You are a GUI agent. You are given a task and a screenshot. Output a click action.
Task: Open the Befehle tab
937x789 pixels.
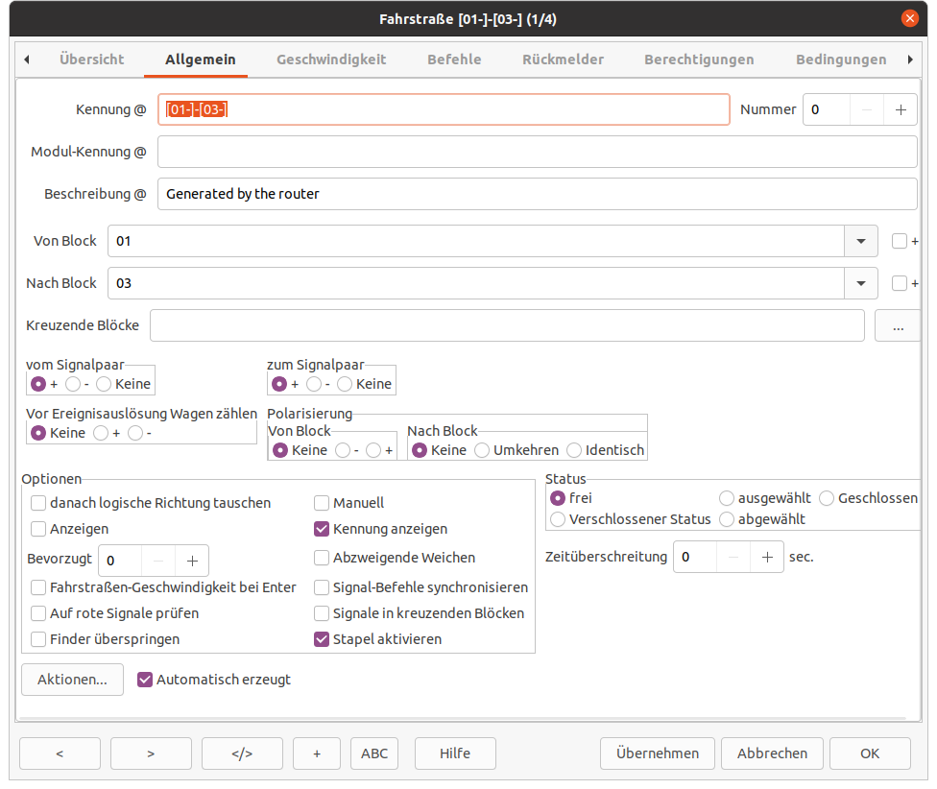[454, 60]
